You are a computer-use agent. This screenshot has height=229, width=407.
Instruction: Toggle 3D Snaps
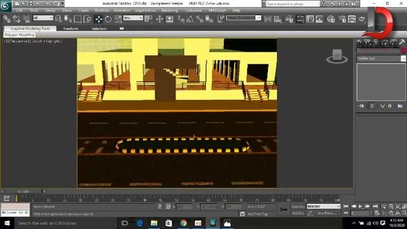coord(181,19)
